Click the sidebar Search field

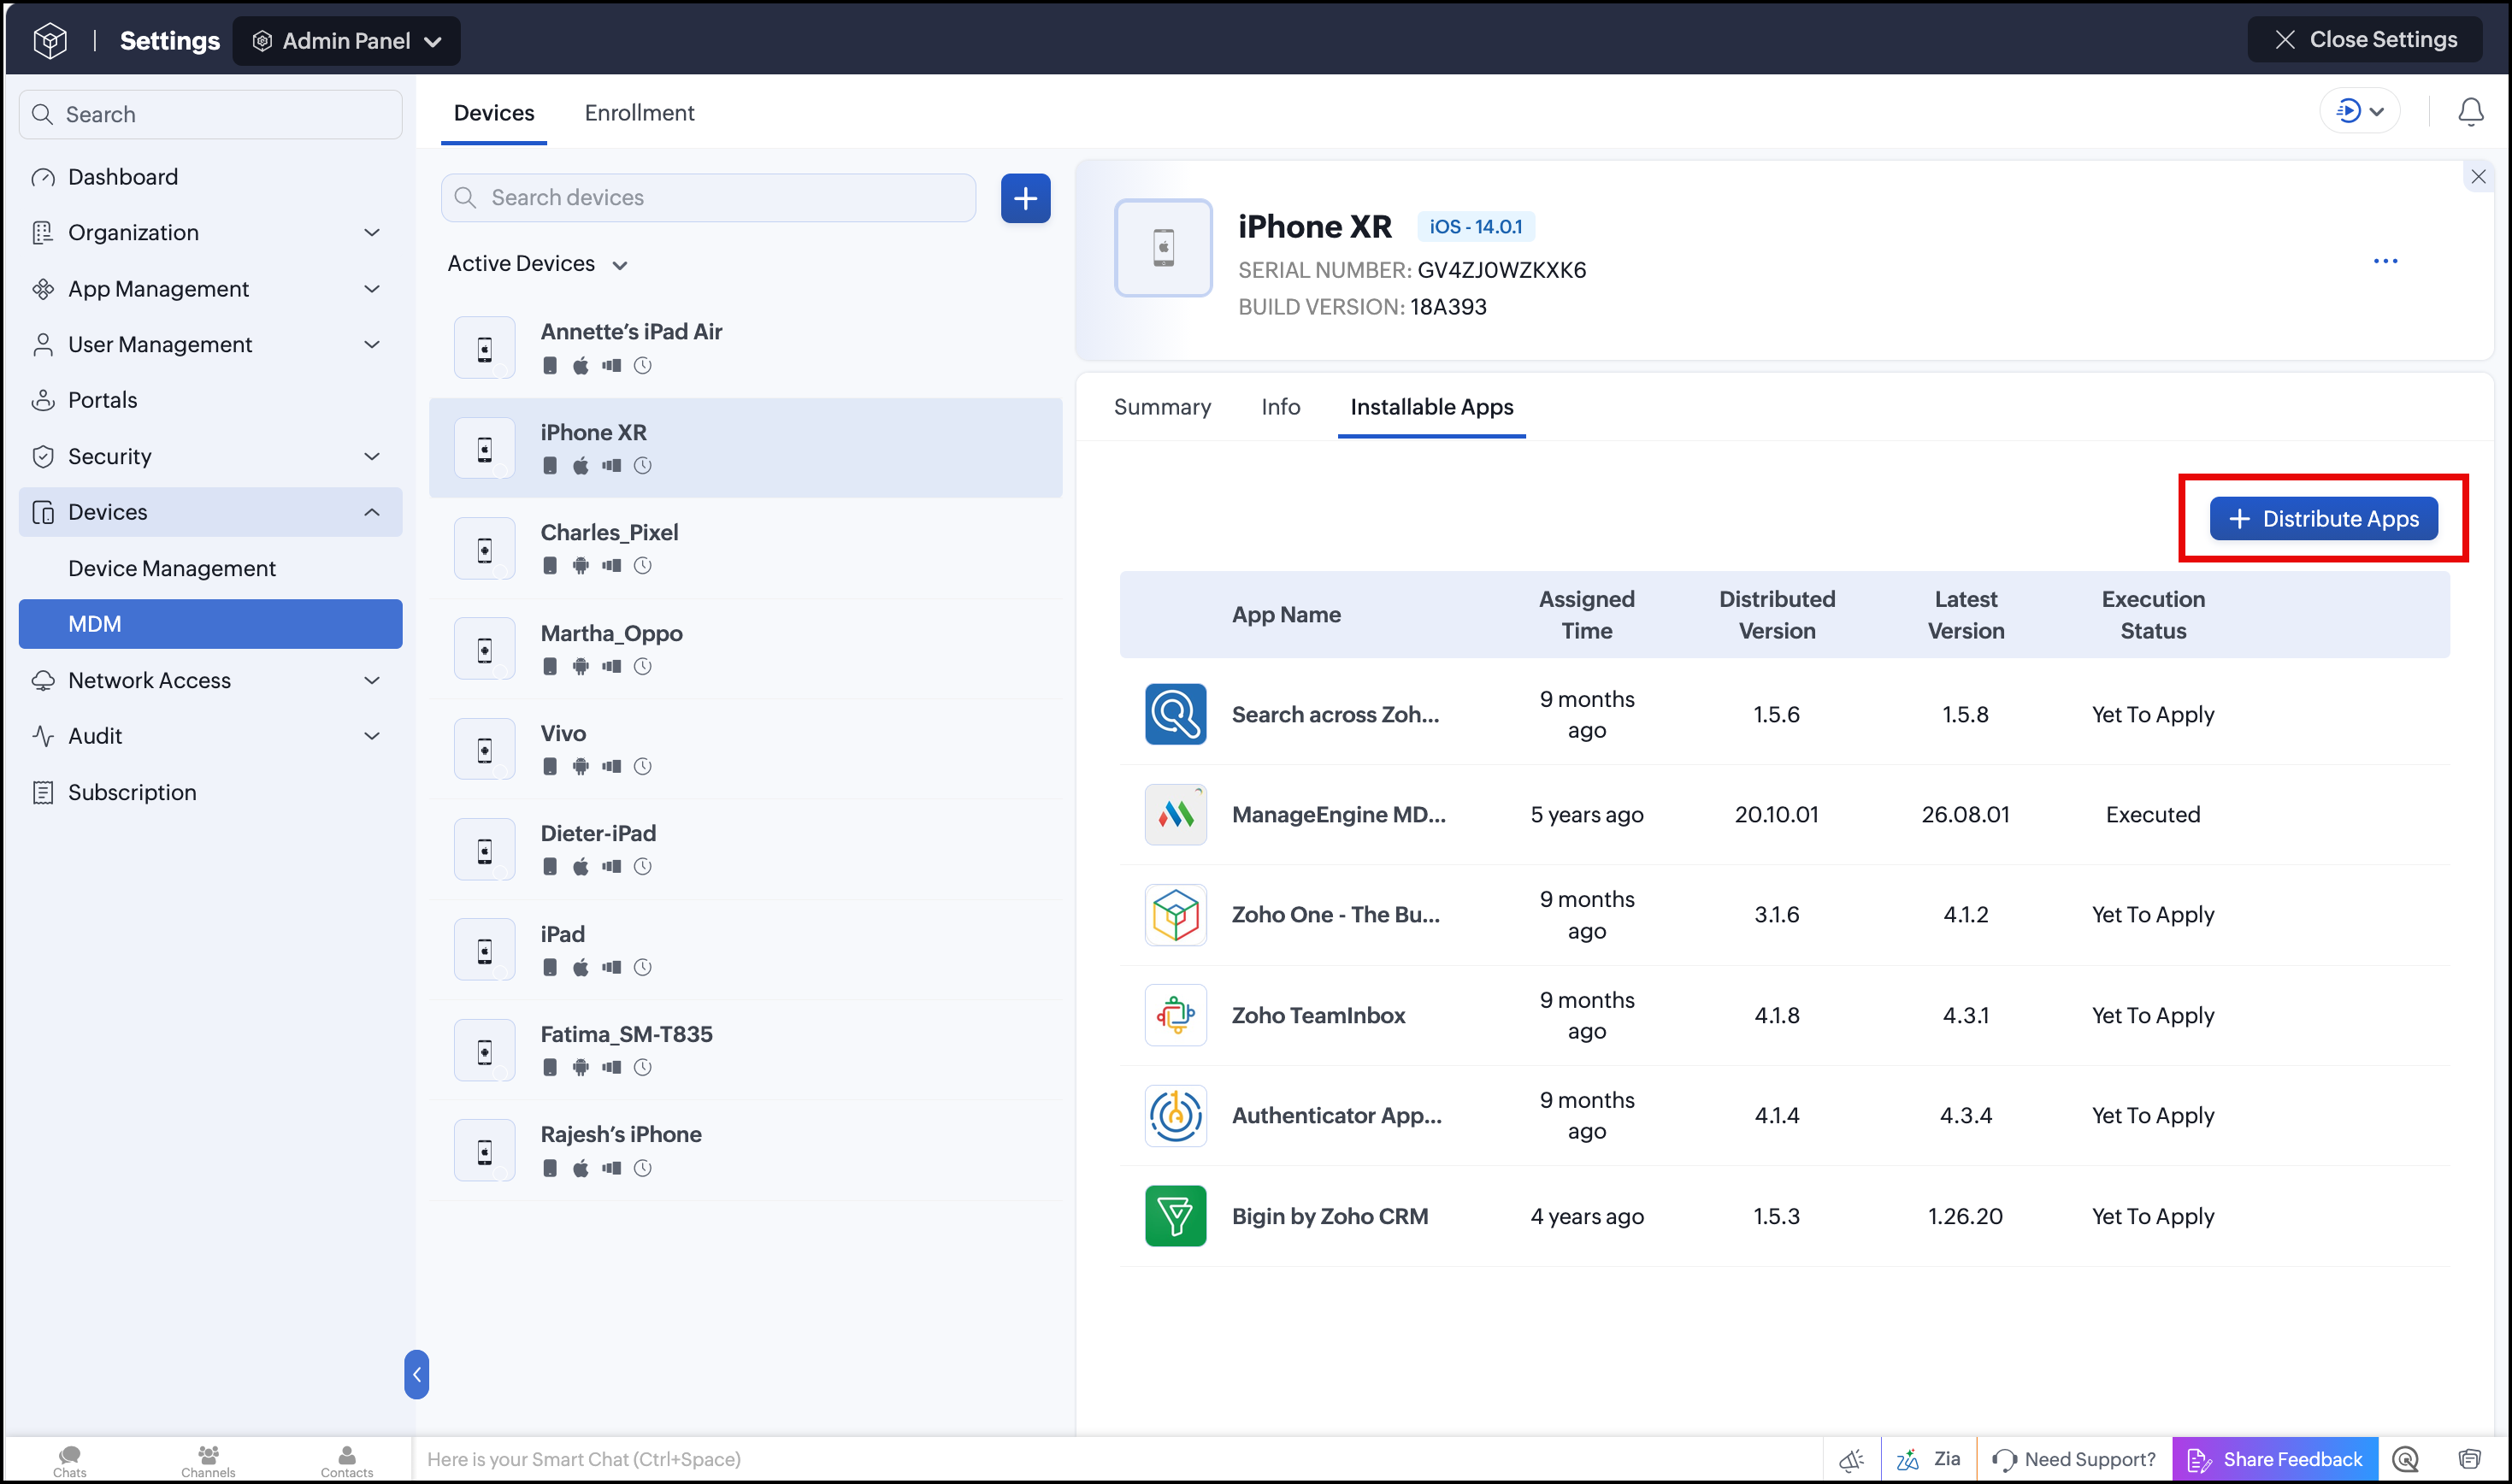pos(210,115)
